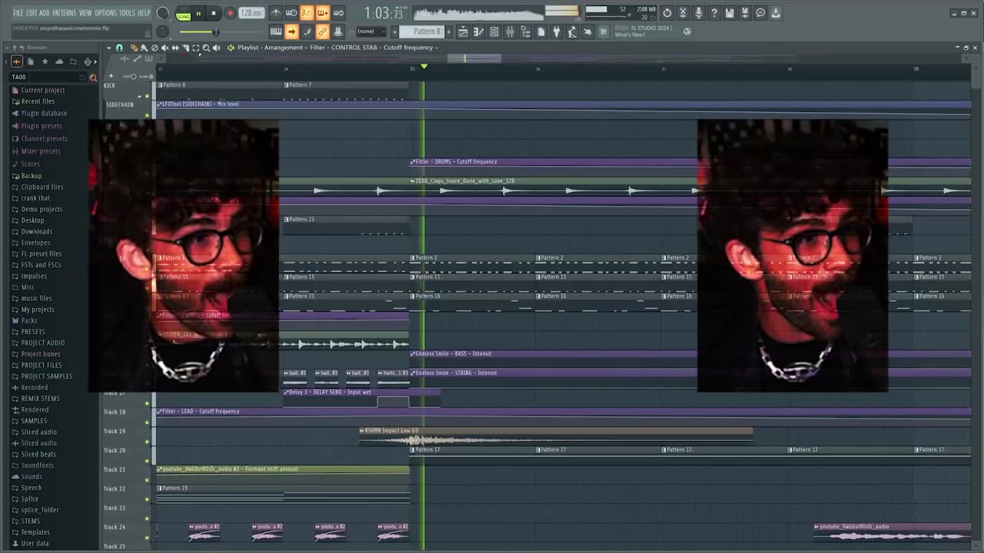Select the playlist slip tool
984x553 pixels.
175,48
